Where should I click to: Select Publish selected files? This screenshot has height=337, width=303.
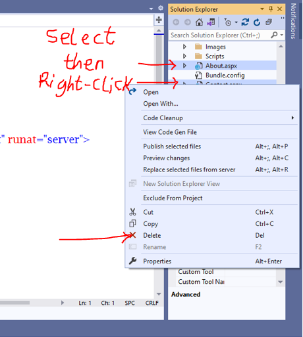coord(212,146)
